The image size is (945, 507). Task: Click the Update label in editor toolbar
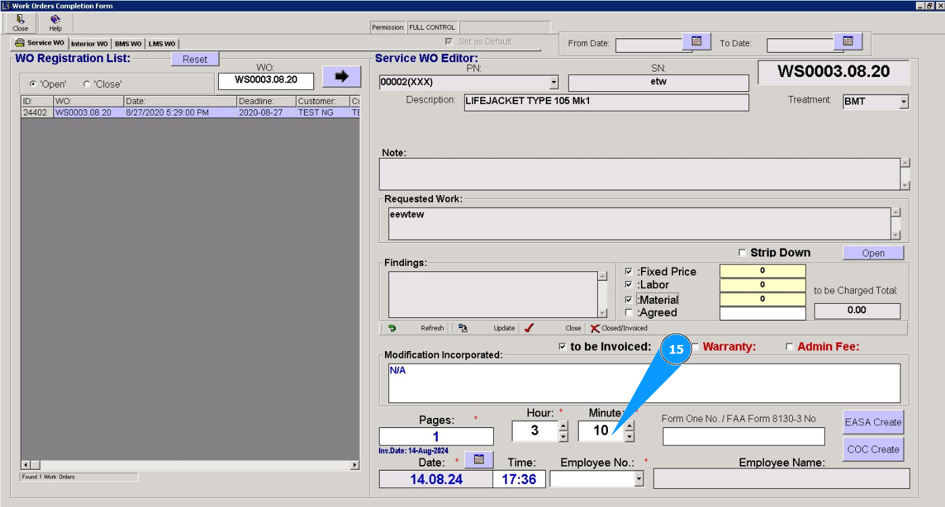click(504, 328)
